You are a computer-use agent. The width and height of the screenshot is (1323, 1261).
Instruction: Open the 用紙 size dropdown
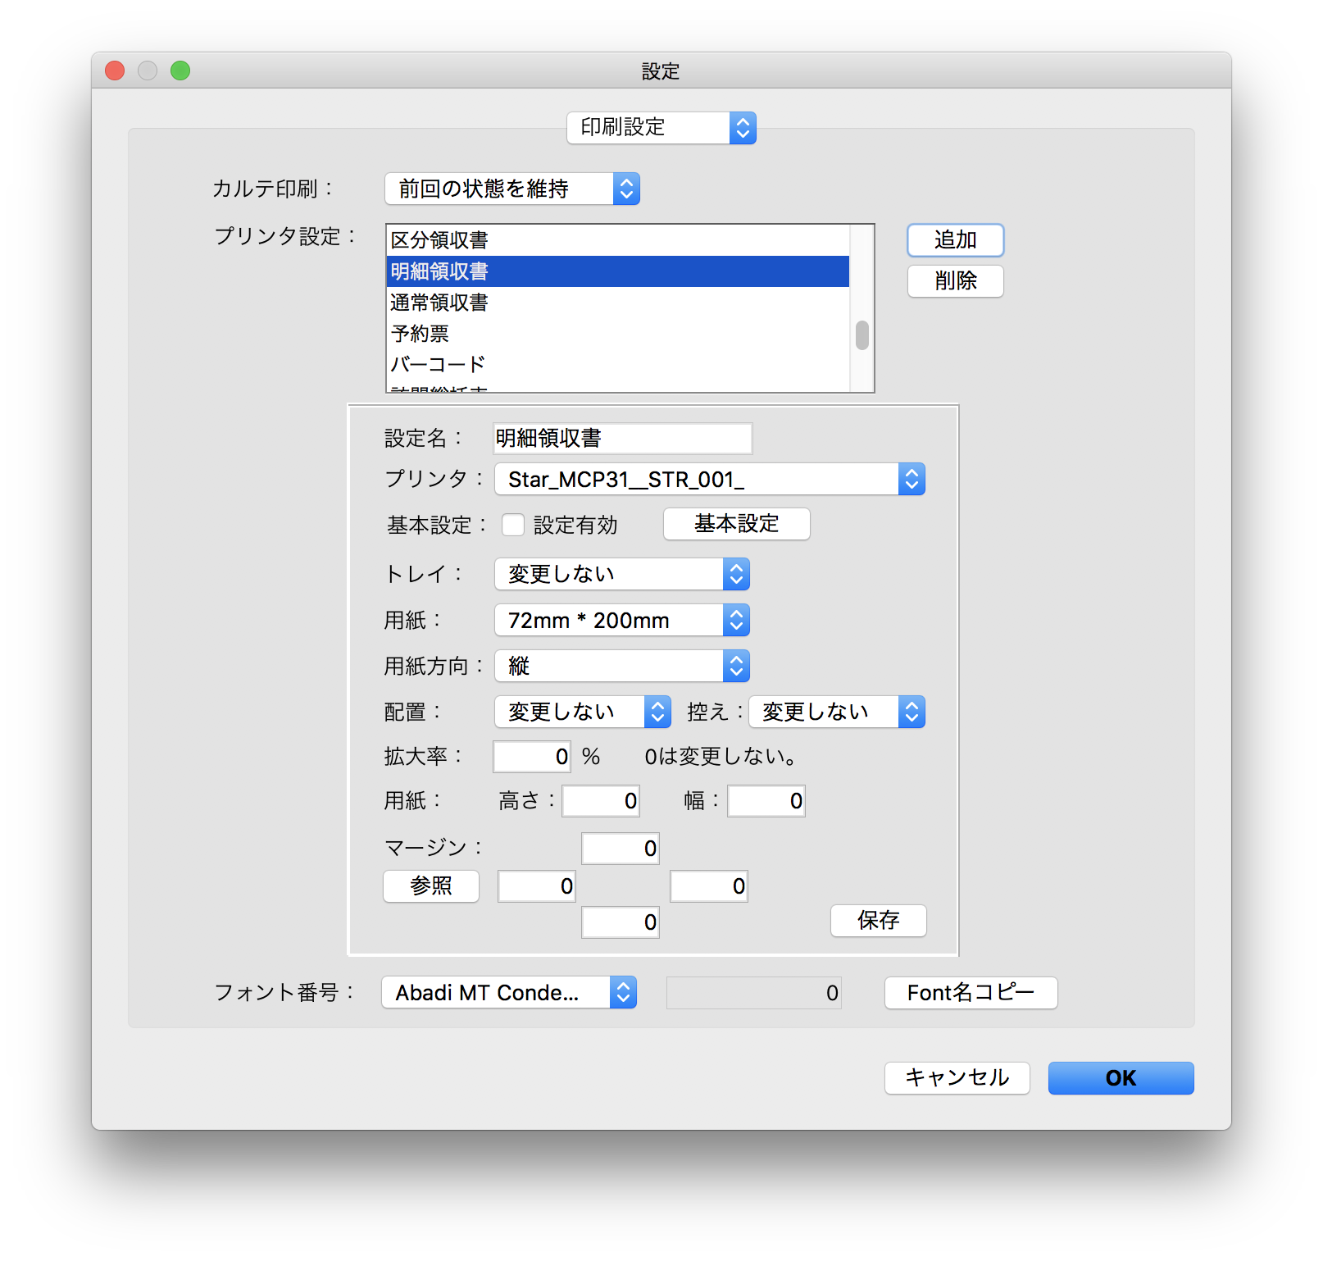coord(621,621)
